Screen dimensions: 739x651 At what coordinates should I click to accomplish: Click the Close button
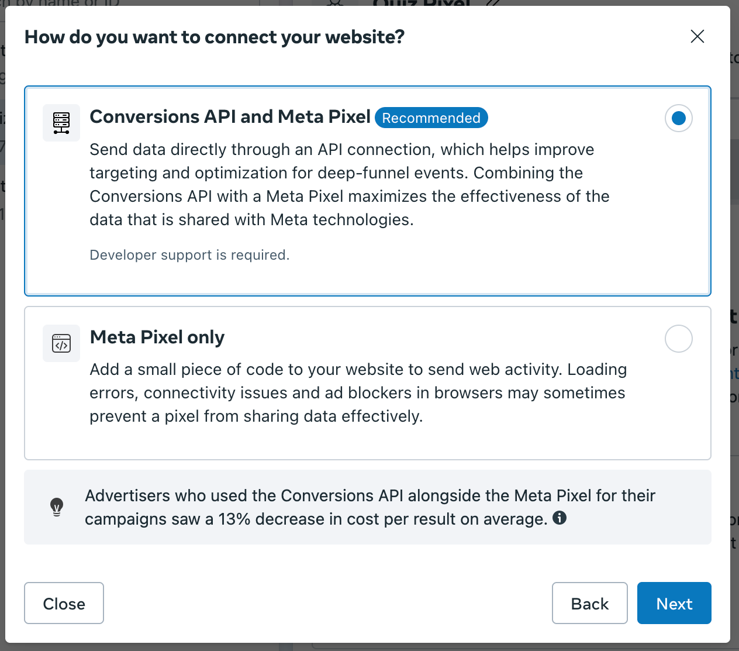click(64, 603)
